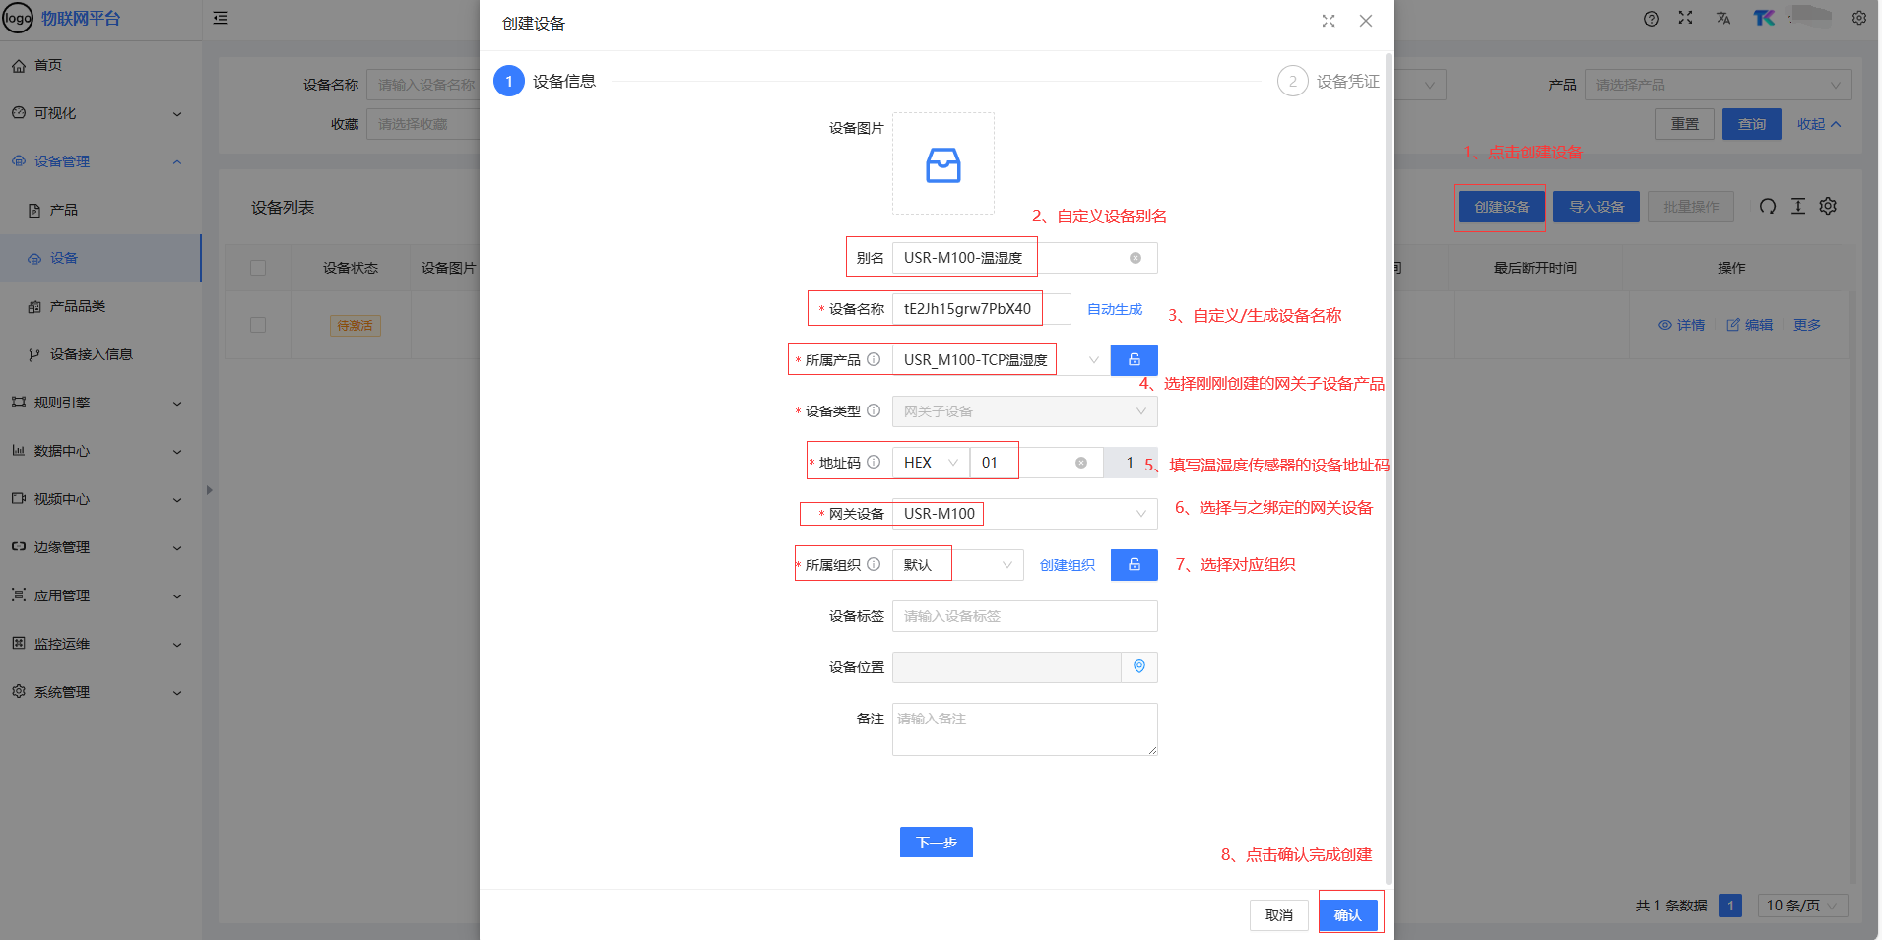Click the 下一步 next step button
Image resolution: width=1882 pixels, height=940 pixels.
936,843
